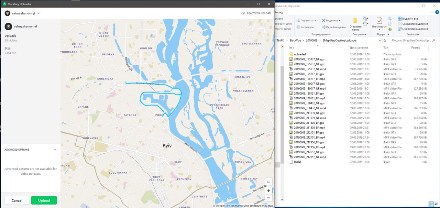Image resolution: width=440 pixels, height=208 pixels.
Task: Collapse the Explorer ribbon with the chevron
Action: click(432, 12)
